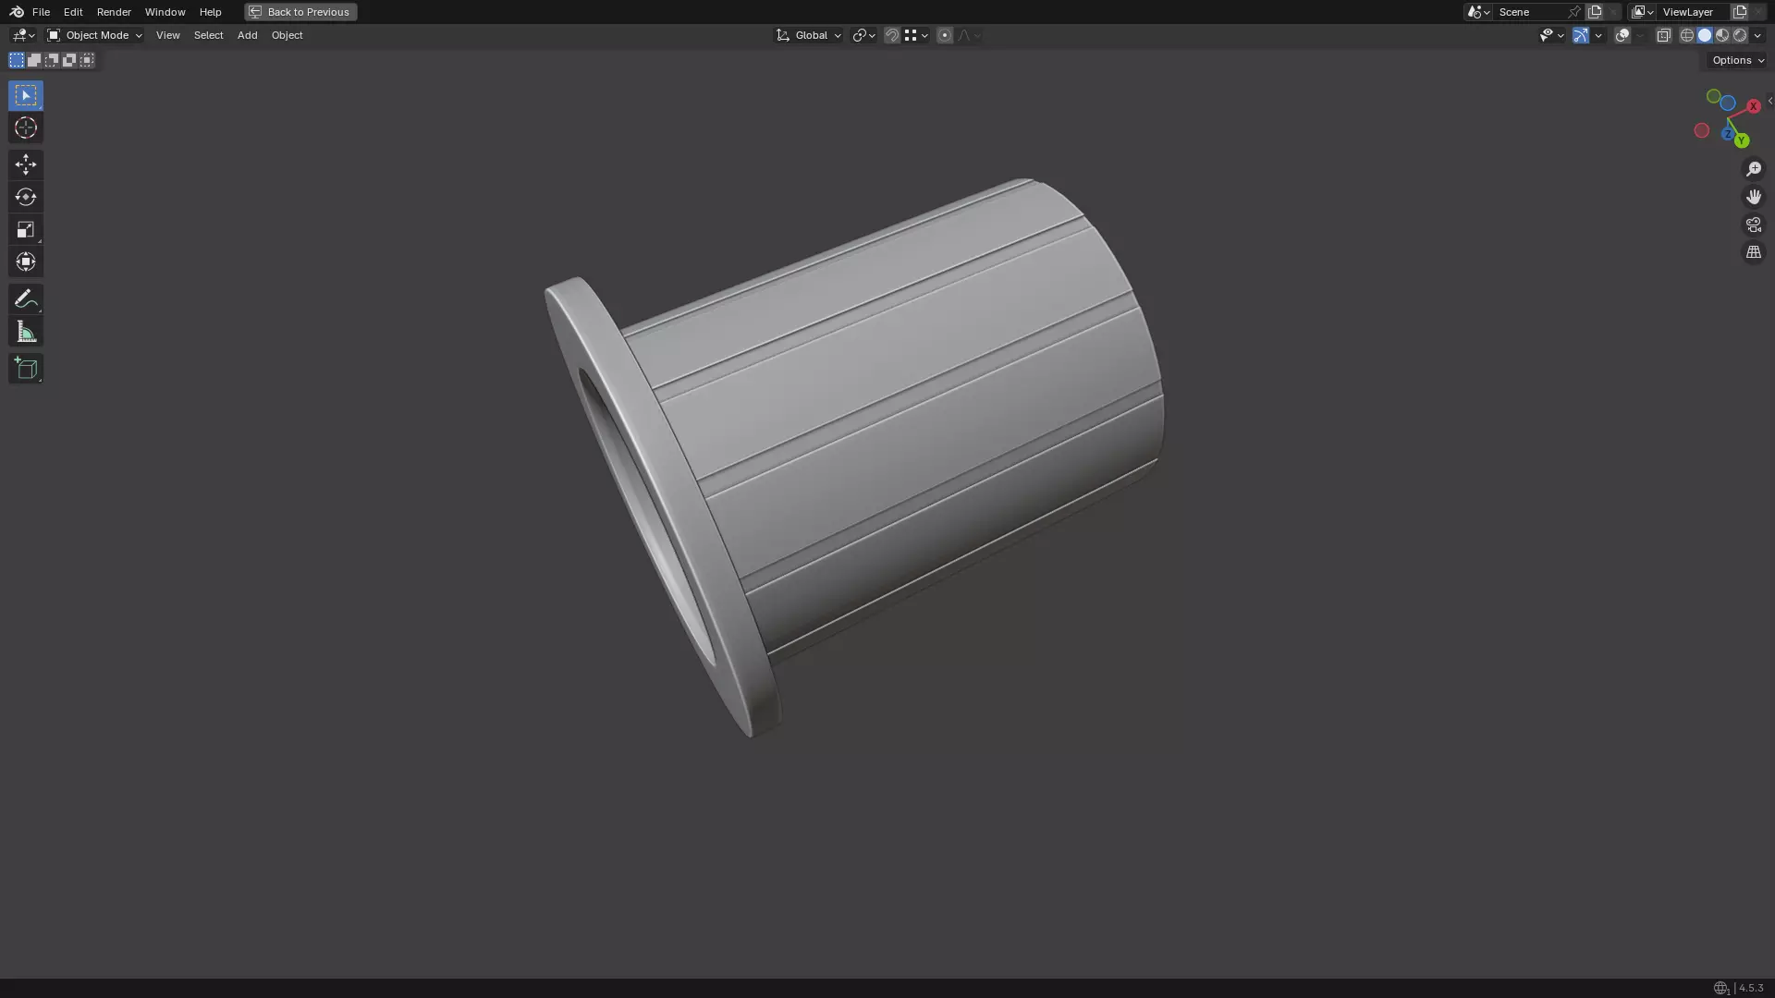Toggle proportional editing
The image size is (1775, 998).
tap(945, 35)
